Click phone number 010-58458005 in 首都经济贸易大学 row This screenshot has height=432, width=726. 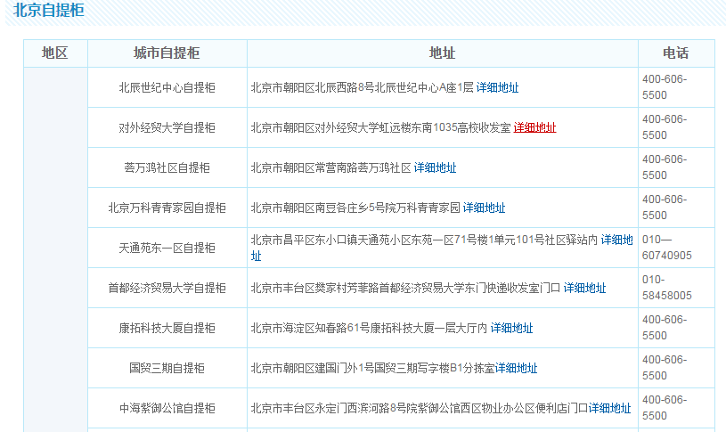click(x=666, y=288)
